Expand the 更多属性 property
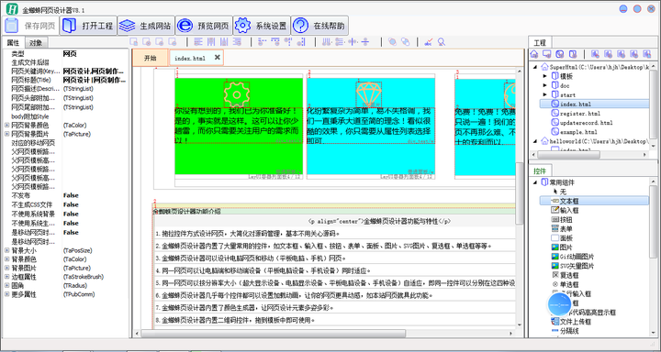Image resolution: width=661 pixels, height=352 pixels. [6, 294]
